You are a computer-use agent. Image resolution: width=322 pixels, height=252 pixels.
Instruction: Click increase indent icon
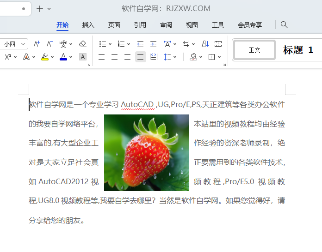(153, 44)
